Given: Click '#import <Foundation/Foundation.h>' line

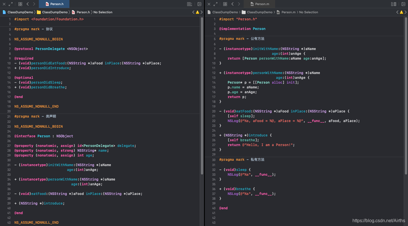Looking at the screenshot, I should pos(49,19).
